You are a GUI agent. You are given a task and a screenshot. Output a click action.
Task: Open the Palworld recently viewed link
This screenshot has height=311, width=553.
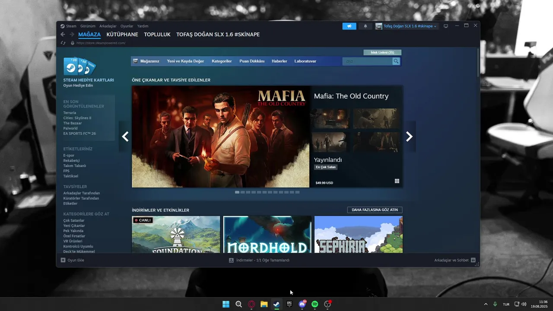[x=70, y=128]
